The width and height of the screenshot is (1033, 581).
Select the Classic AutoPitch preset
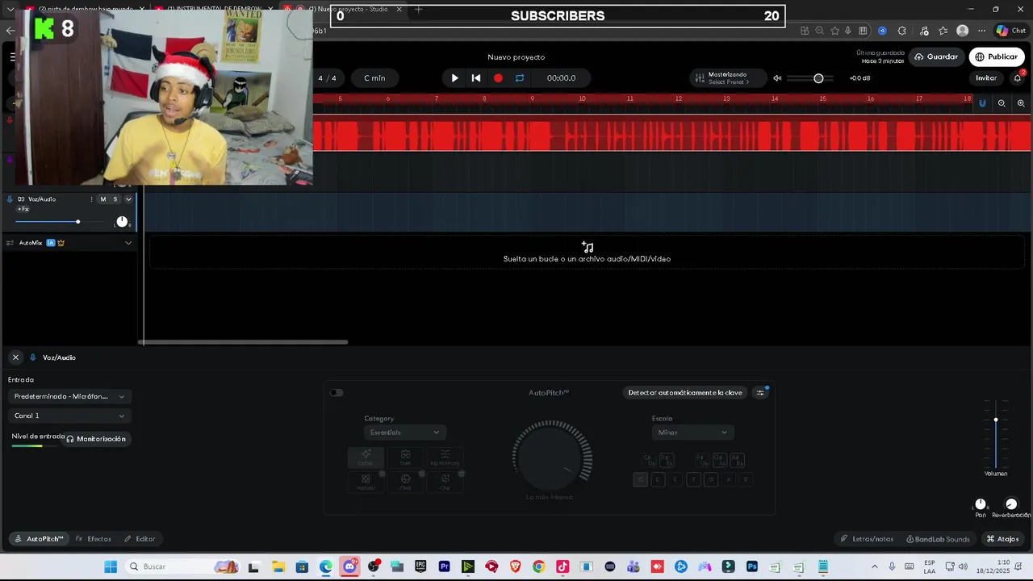click(x=366, y=458)
